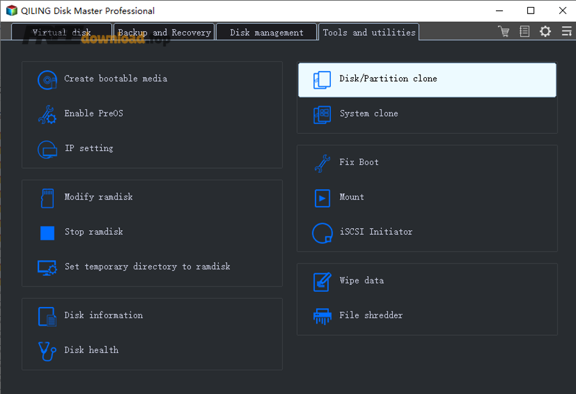Switch to the Backup and Recovery tab

point(164,33)
